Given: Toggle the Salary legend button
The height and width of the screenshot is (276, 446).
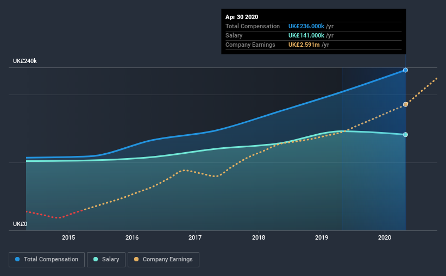Looking at the screenshot, I should (x=106, y=260).
